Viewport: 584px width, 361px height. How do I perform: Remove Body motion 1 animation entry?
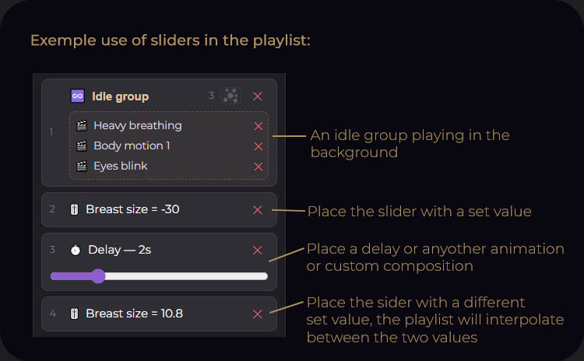(x=259, y=146)
